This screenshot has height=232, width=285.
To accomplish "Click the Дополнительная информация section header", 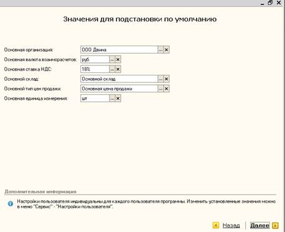I will (x=40, y=191).
